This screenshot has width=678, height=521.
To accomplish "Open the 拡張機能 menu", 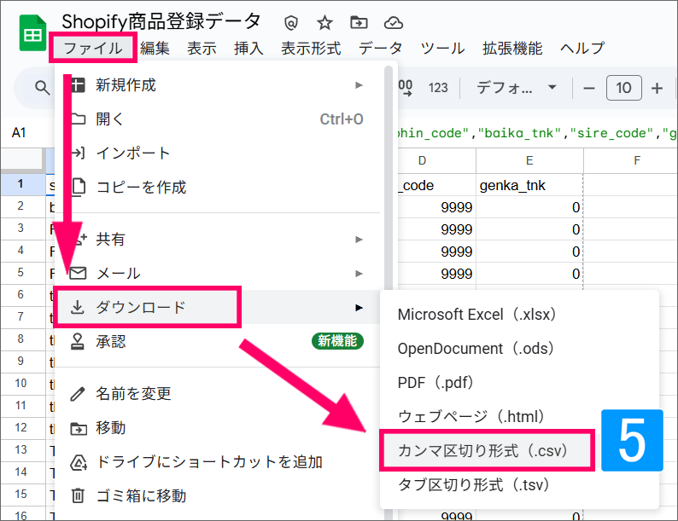I will (x=511, y=49).
